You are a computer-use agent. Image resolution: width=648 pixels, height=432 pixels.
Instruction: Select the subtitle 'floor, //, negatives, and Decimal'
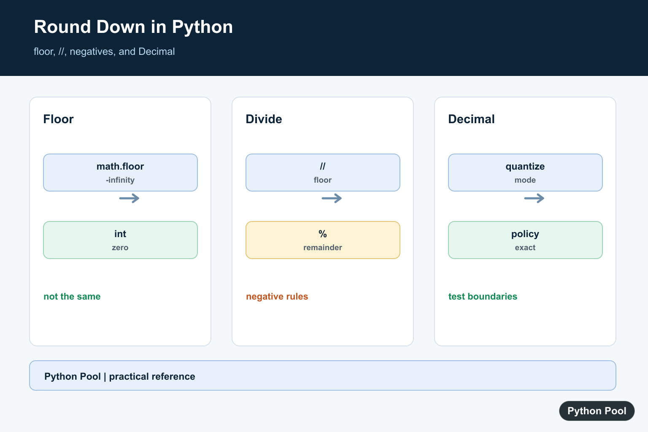coord(104,51)
